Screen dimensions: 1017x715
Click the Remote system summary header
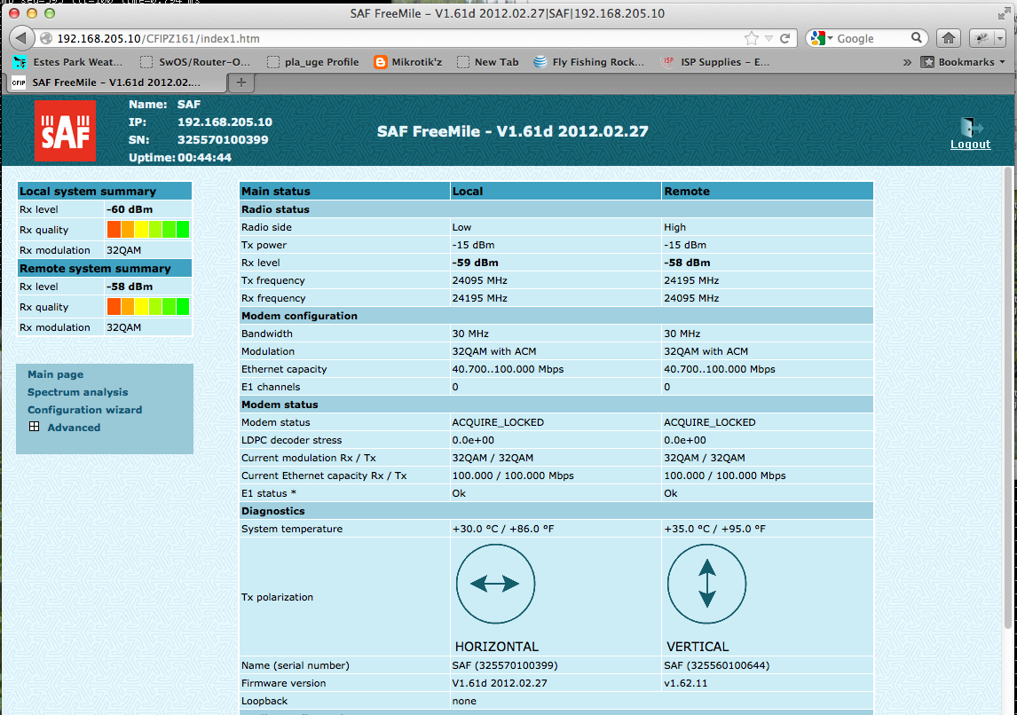click(x=105, y=269)
